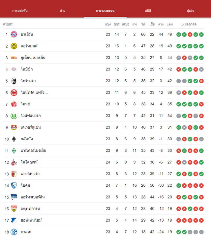Select the Hertha Berlin flag logo
Screen dimensions: 211x240
(x=14, y=197)
